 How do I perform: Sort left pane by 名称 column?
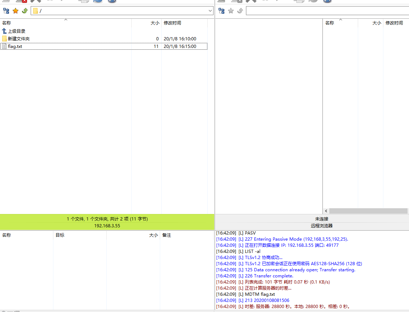66,23
